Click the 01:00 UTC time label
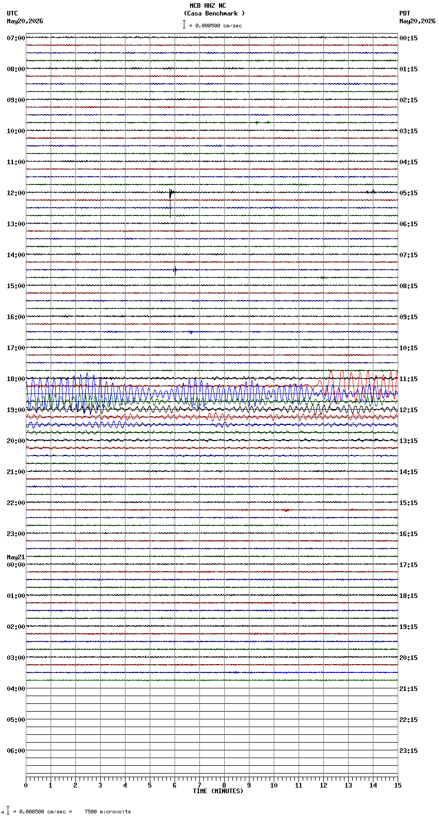Image resolution: width=439 pixels, height=818 pixels. point(16,596)
